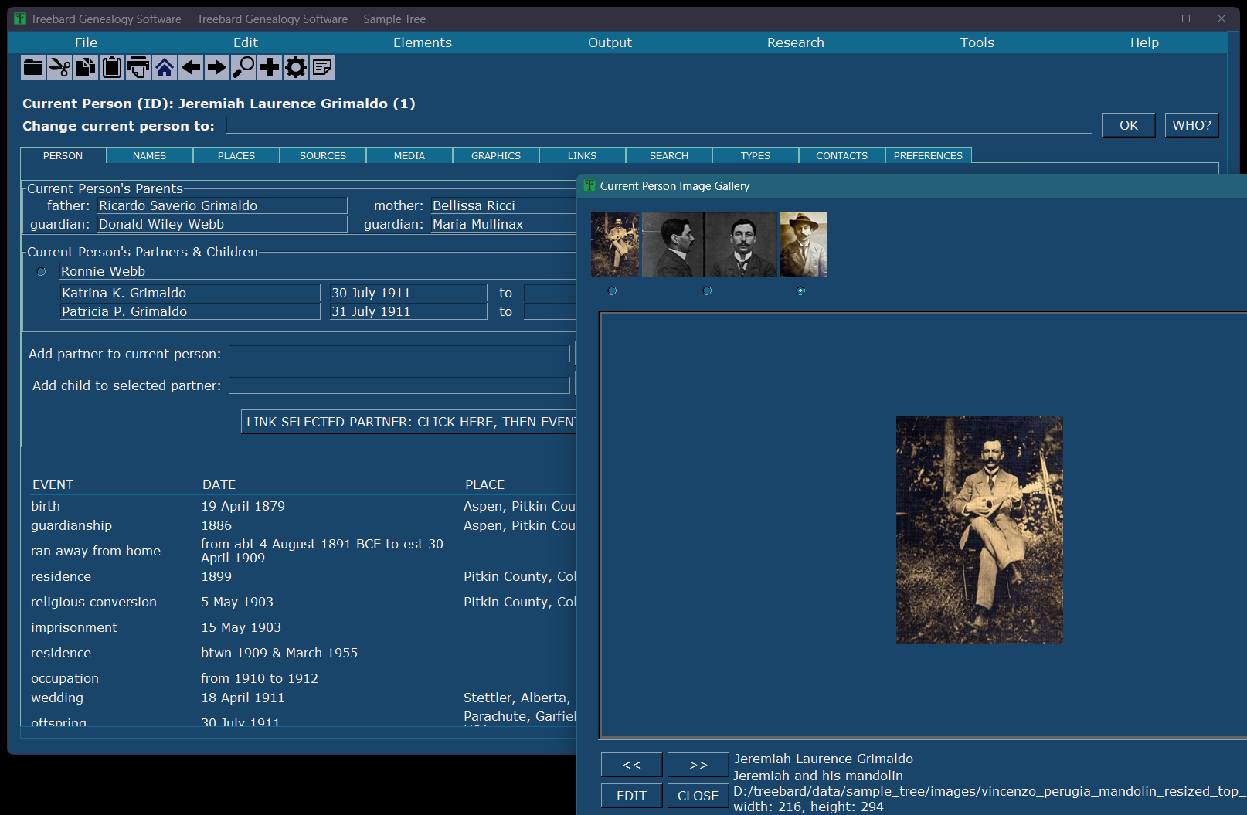Click the hat portrait thumbnail
1247x815 pixels.
point(804,244)
